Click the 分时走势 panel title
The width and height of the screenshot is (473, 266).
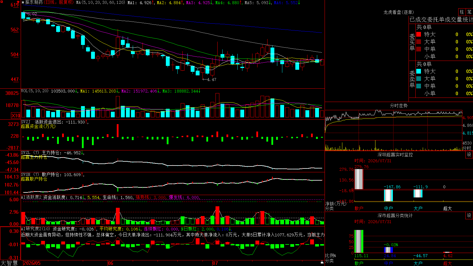pos(399,106)
